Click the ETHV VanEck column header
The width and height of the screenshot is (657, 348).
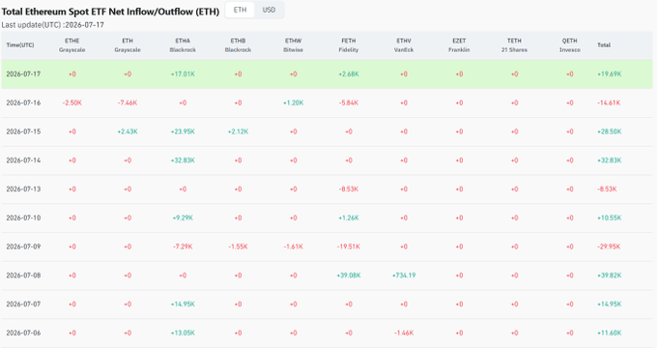(404, 45)
